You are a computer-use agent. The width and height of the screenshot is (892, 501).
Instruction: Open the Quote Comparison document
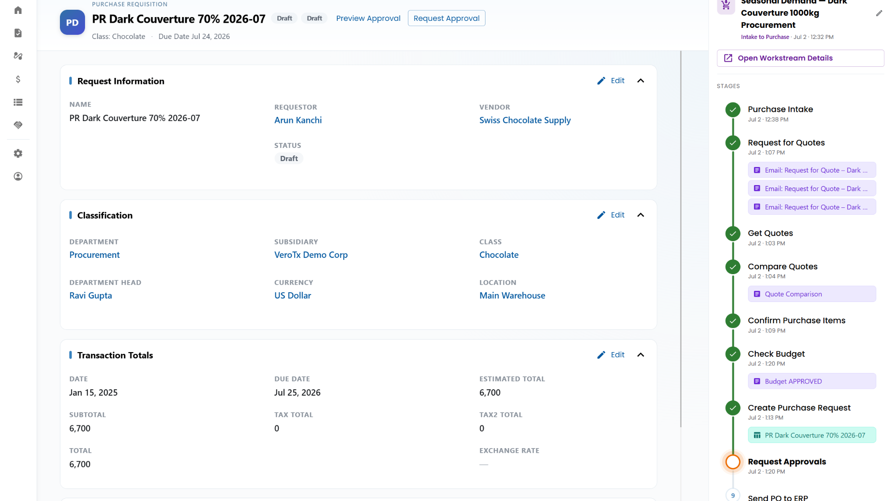click(812, 294)
